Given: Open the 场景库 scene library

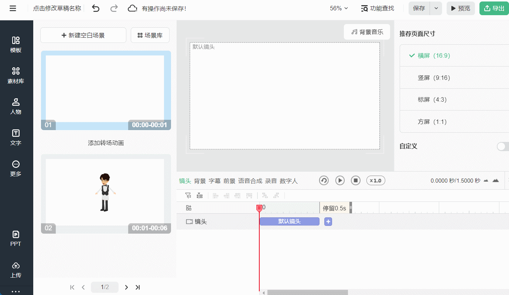Looking at the screenshot, I should tap(150, 35).
